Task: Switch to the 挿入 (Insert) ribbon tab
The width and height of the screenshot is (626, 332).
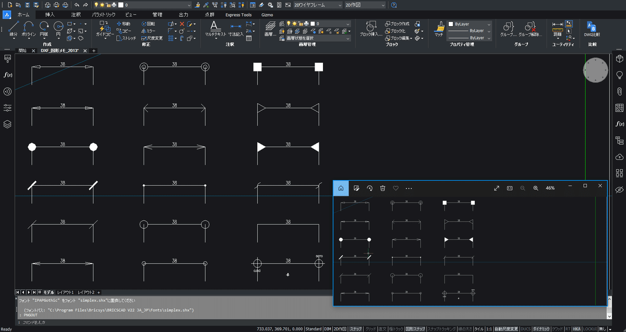Action: (50, 15)
